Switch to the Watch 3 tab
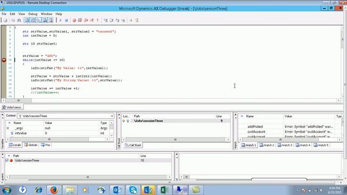347x195 pixels. coord(285,145)
